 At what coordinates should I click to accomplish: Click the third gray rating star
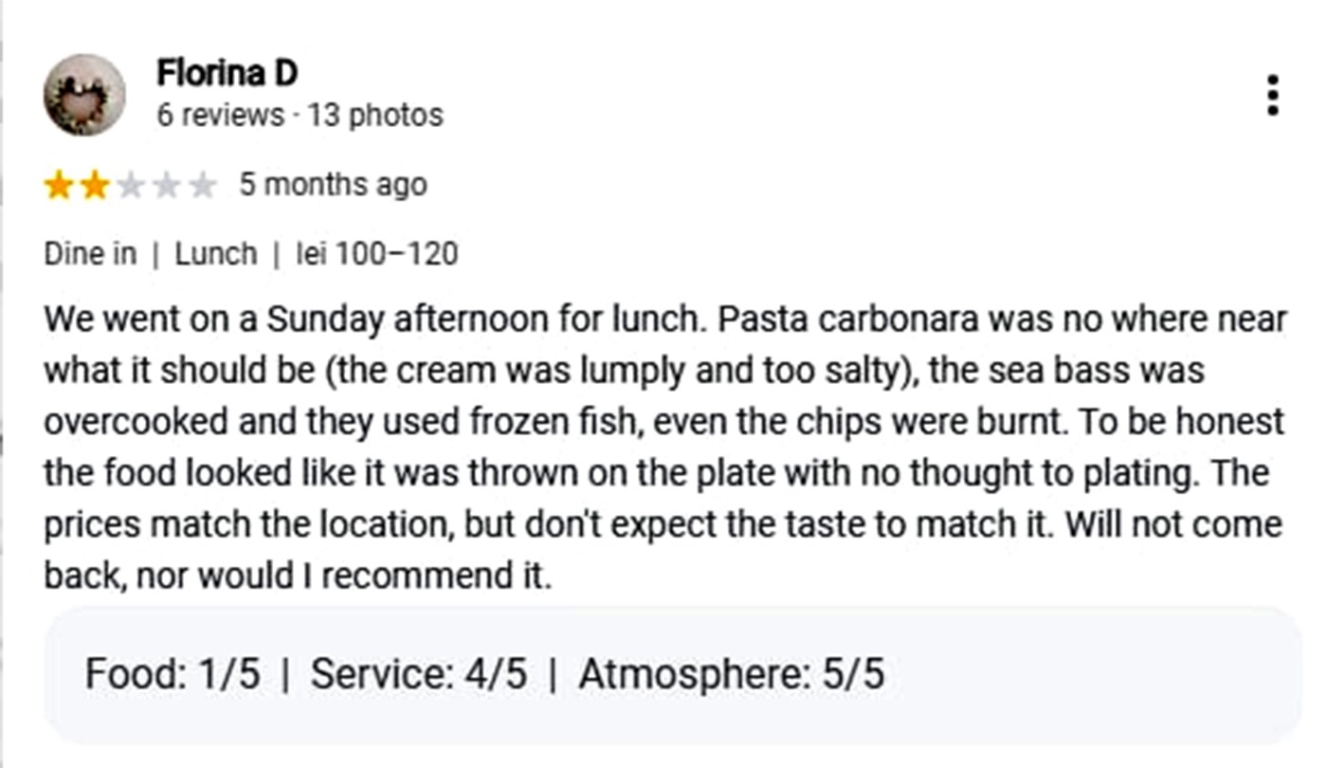tap(130, 186)
